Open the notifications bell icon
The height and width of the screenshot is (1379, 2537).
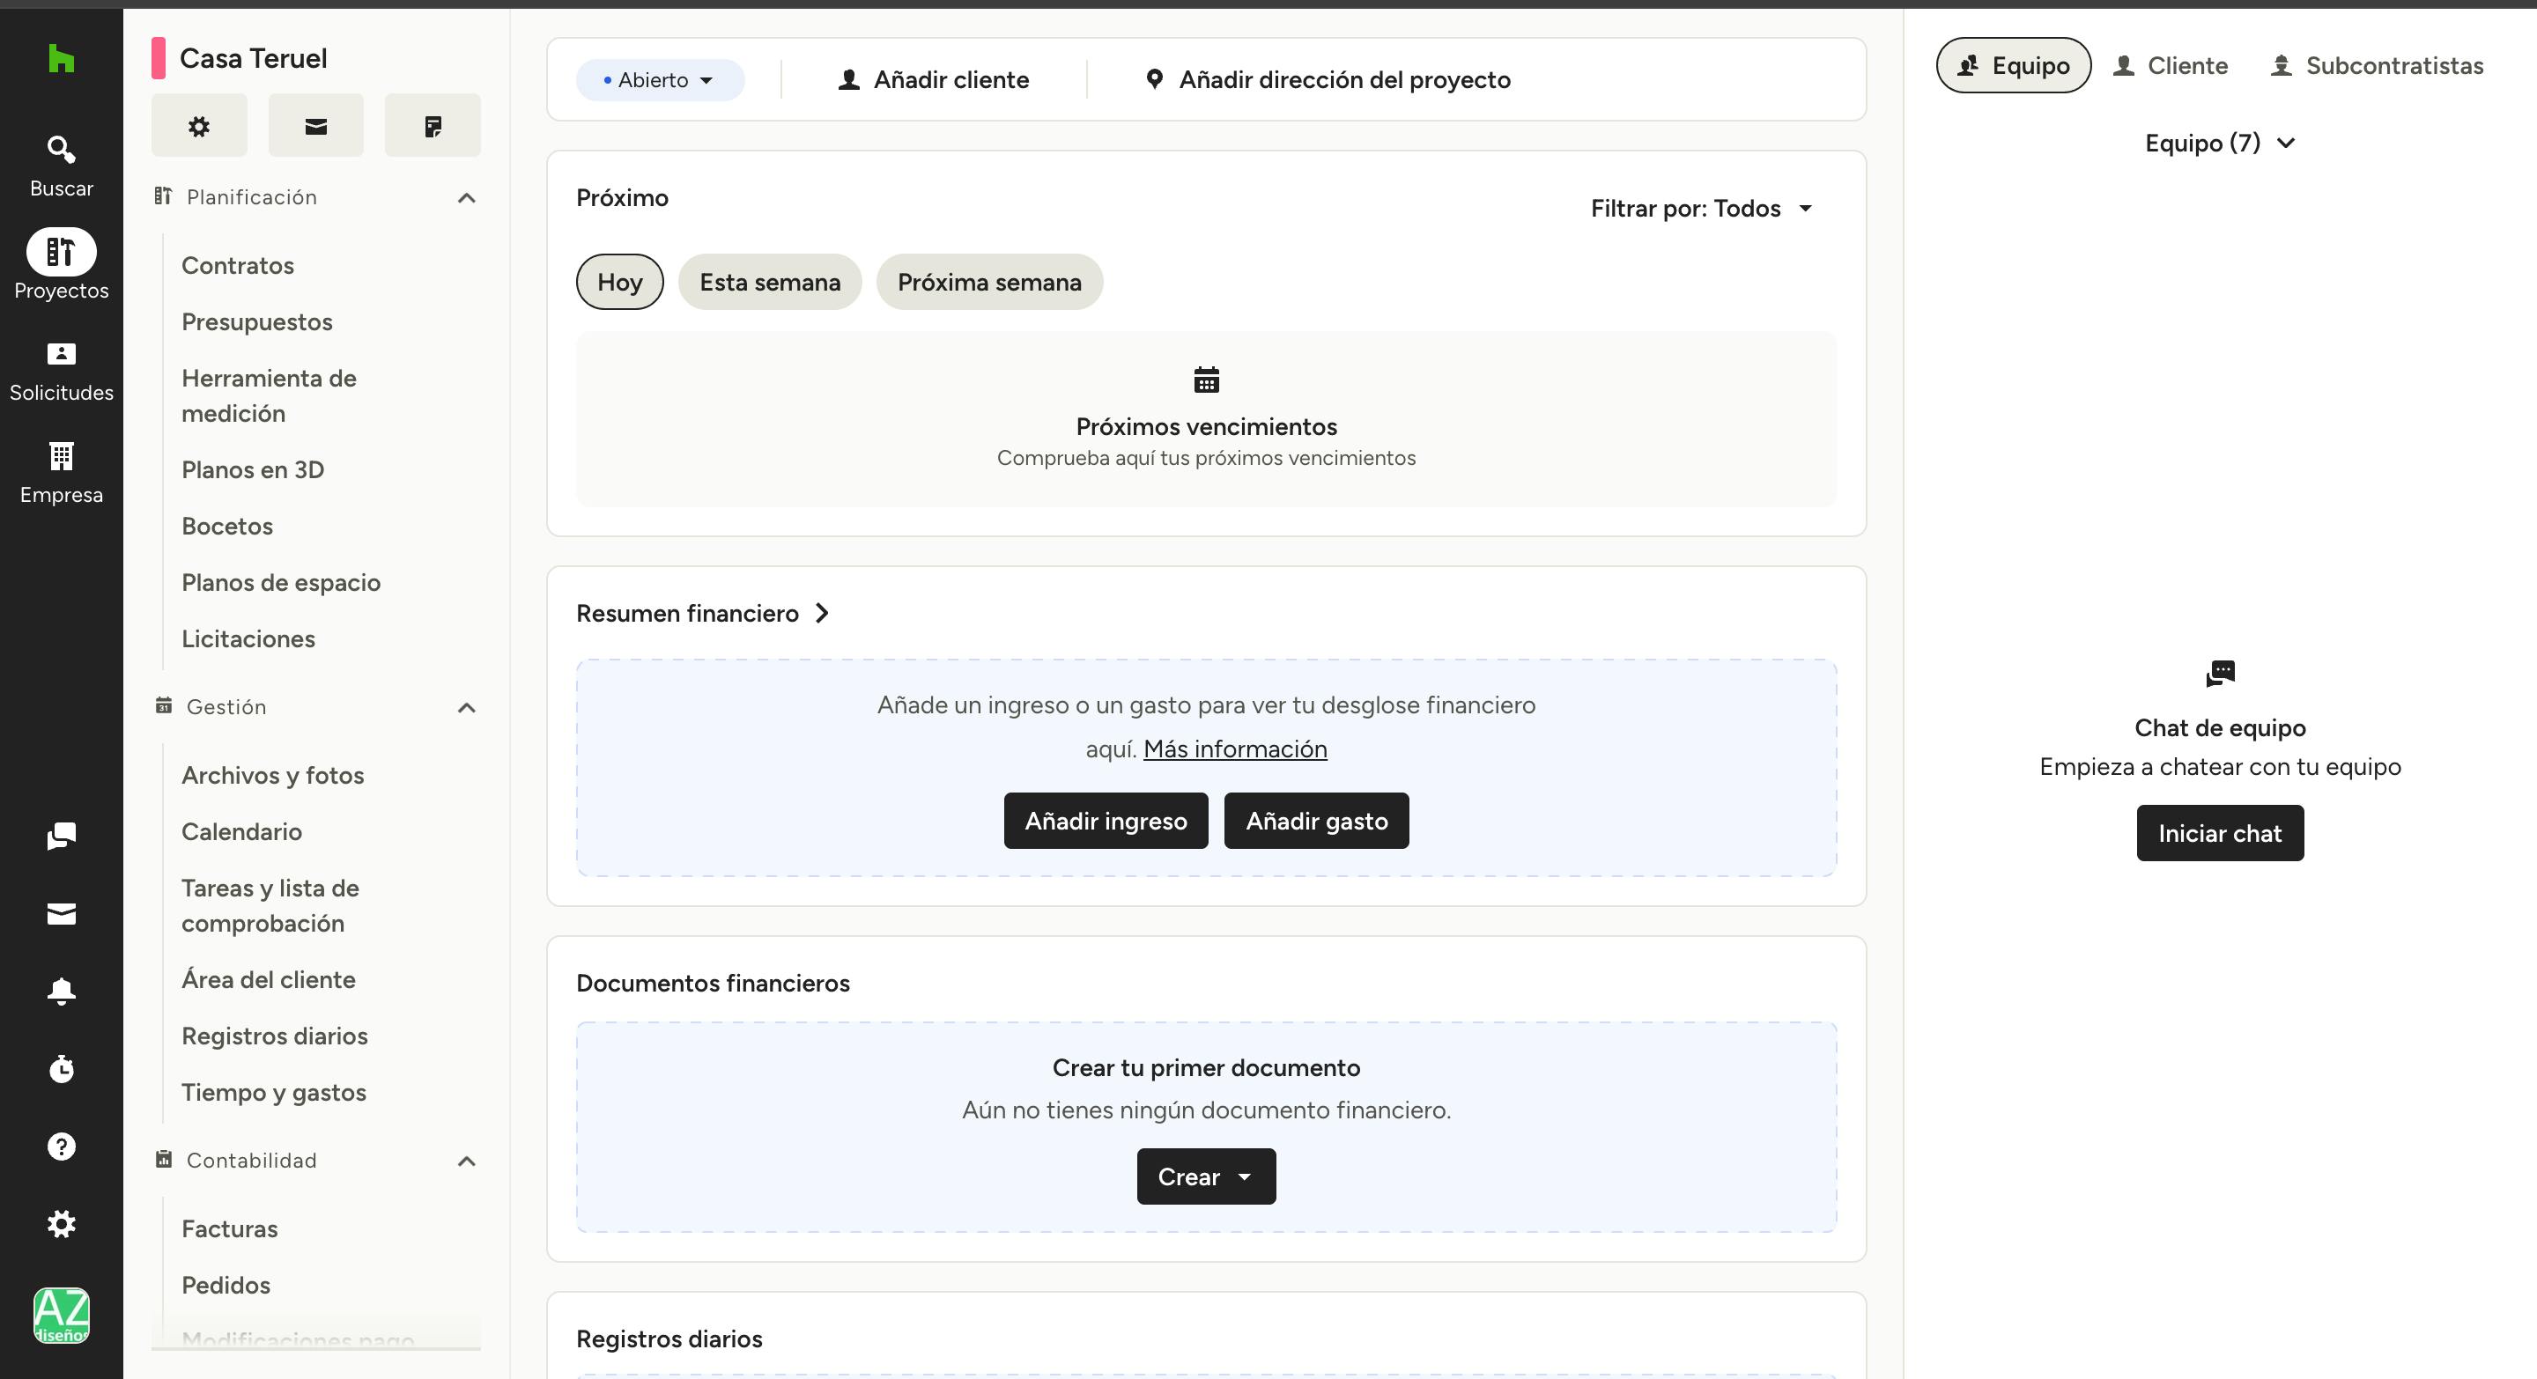click(x=61, y=990)
